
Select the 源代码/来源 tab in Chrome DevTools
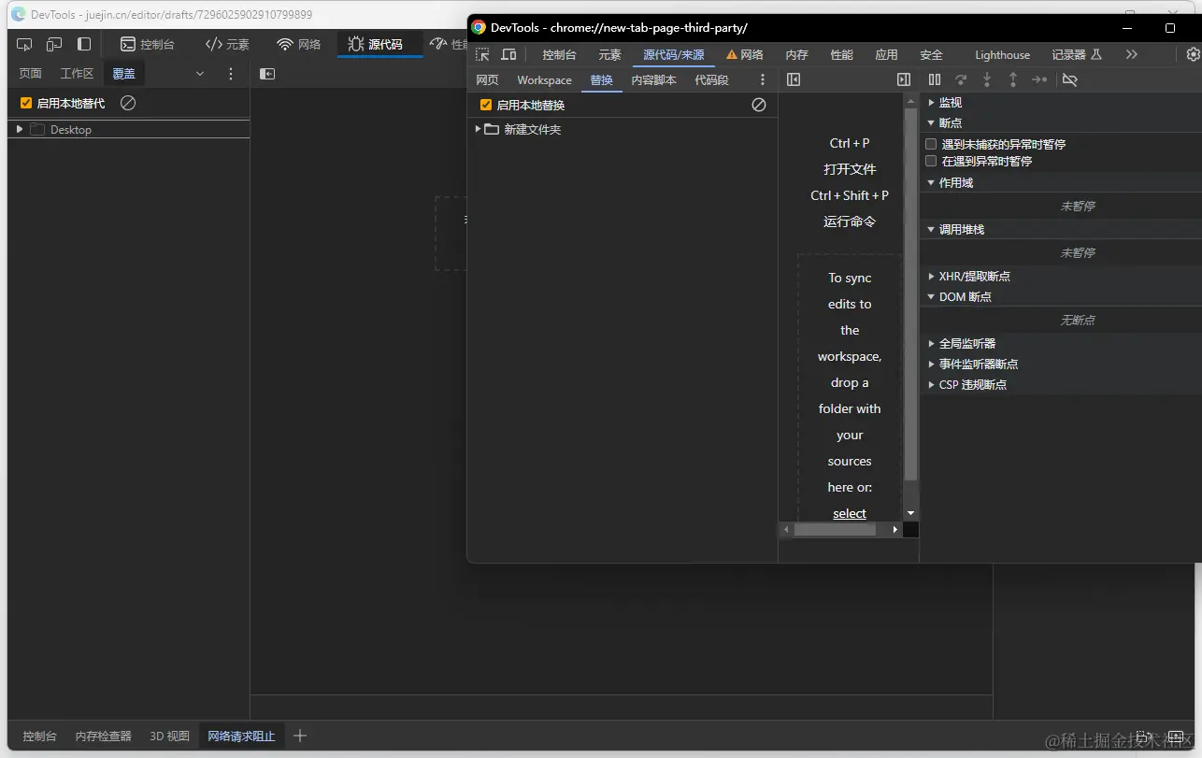[674, 55]
